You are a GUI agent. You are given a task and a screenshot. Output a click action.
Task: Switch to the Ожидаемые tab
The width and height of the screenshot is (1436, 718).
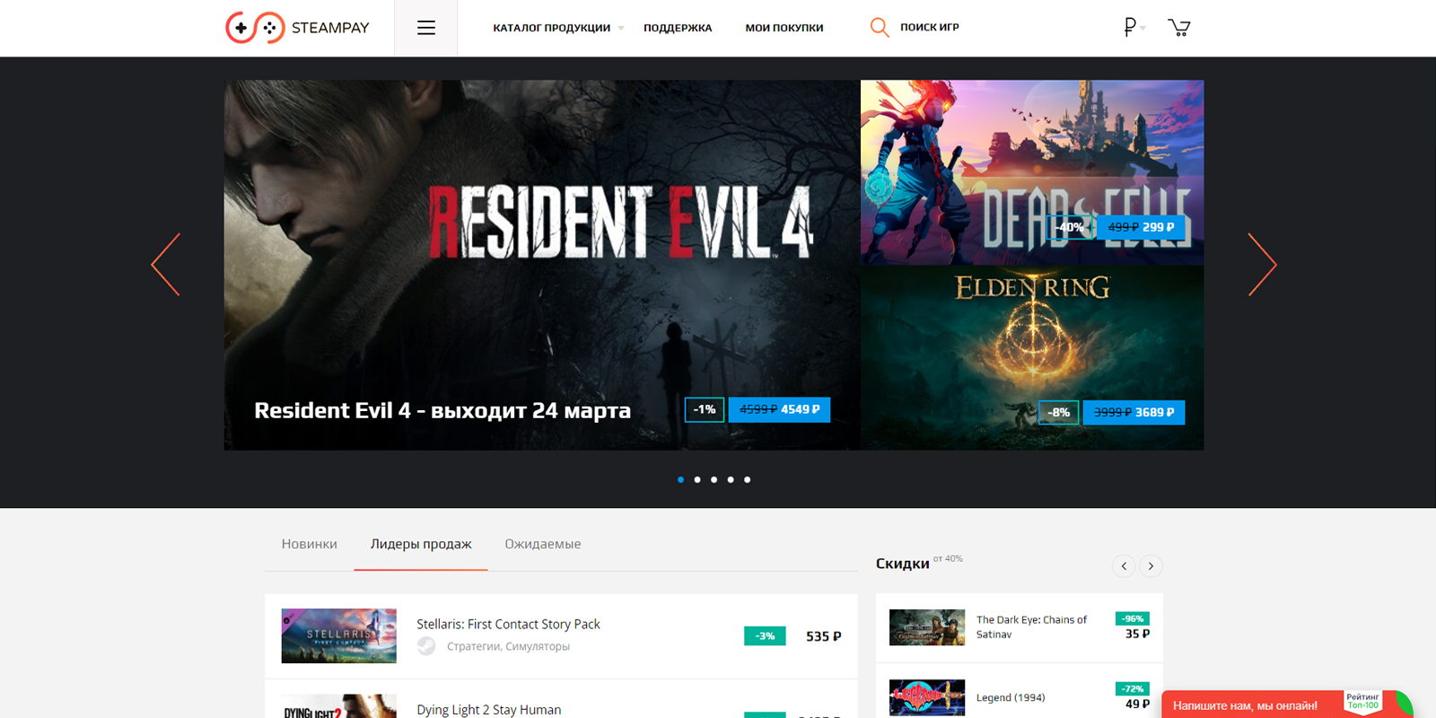542,544
